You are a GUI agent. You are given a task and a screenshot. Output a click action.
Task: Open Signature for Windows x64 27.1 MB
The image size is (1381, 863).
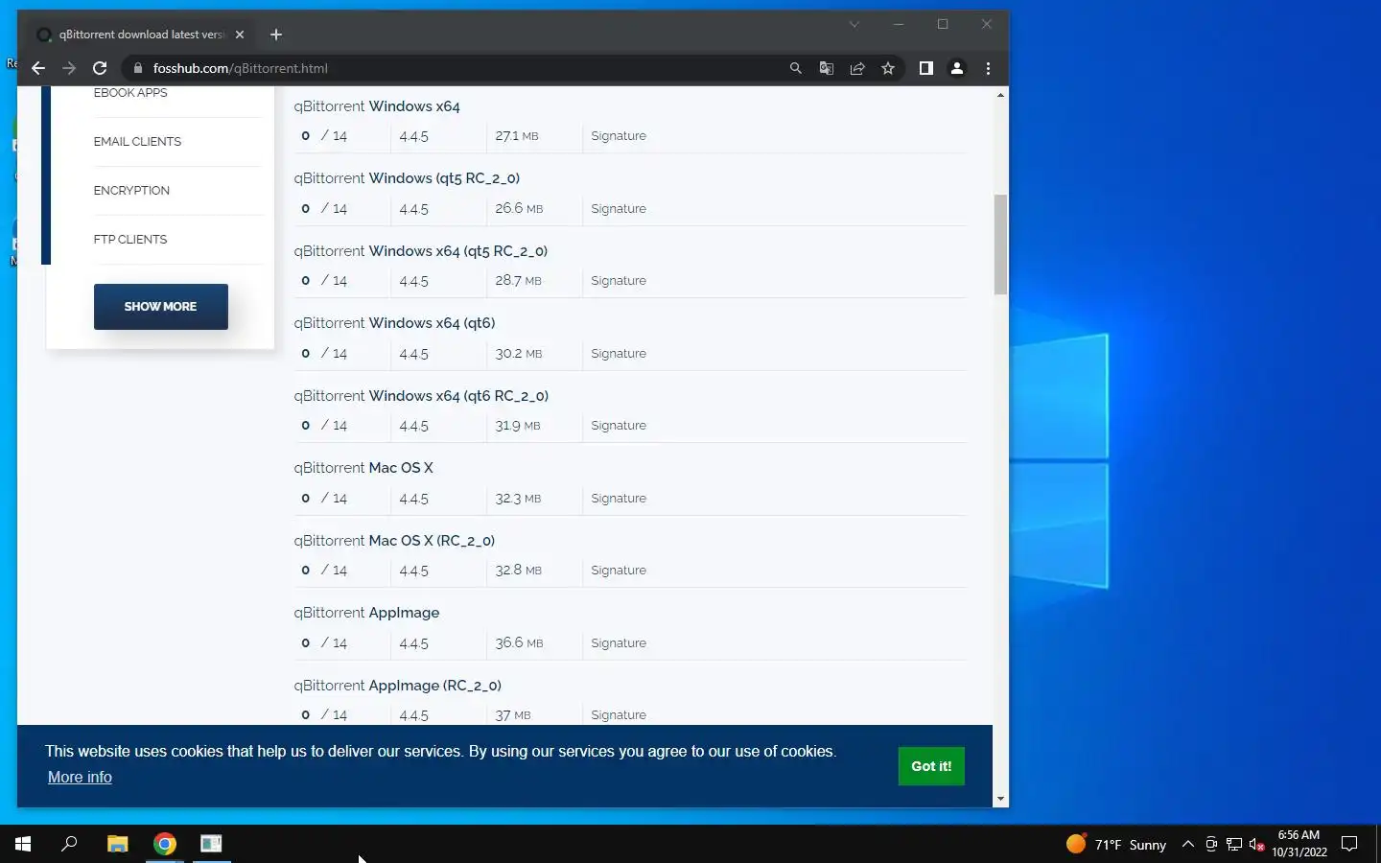point(619,136)
